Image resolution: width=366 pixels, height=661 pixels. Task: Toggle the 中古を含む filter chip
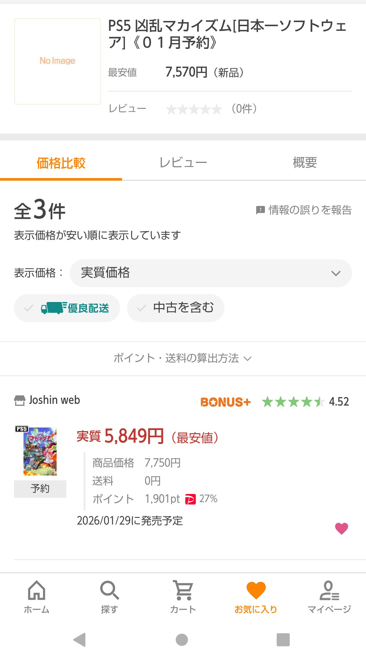pyautogui.click(x=175, y=308)
